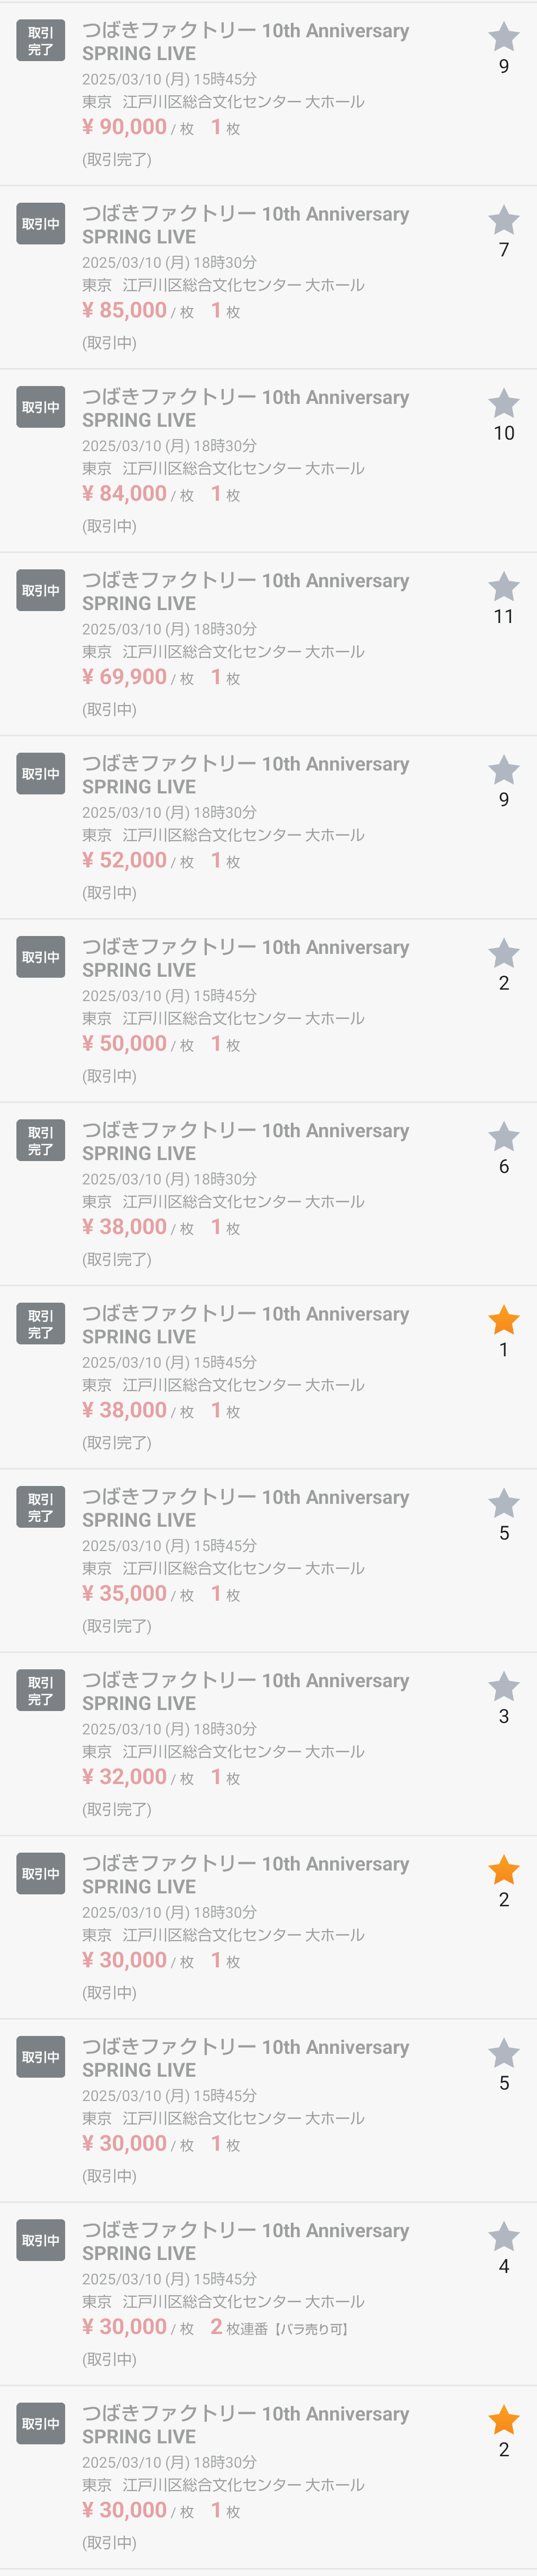
Task: Click the 取引完了 badge on the ¥90,000 listing
Action: [41, 41]
